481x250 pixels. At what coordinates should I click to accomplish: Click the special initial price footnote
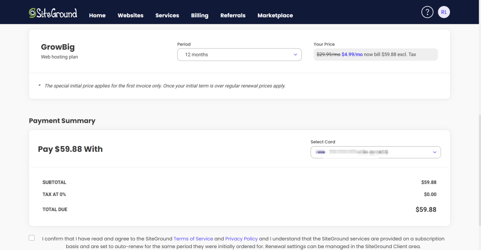tap(165, 86)
